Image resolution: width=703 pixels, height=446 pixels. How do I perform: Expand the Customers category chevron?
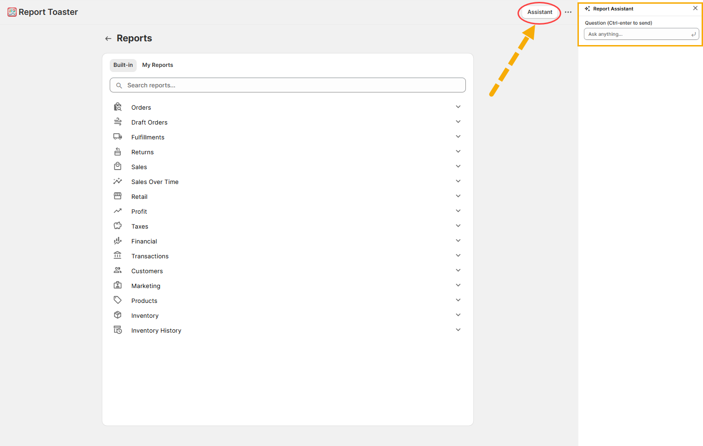click(x=458, y=270)
